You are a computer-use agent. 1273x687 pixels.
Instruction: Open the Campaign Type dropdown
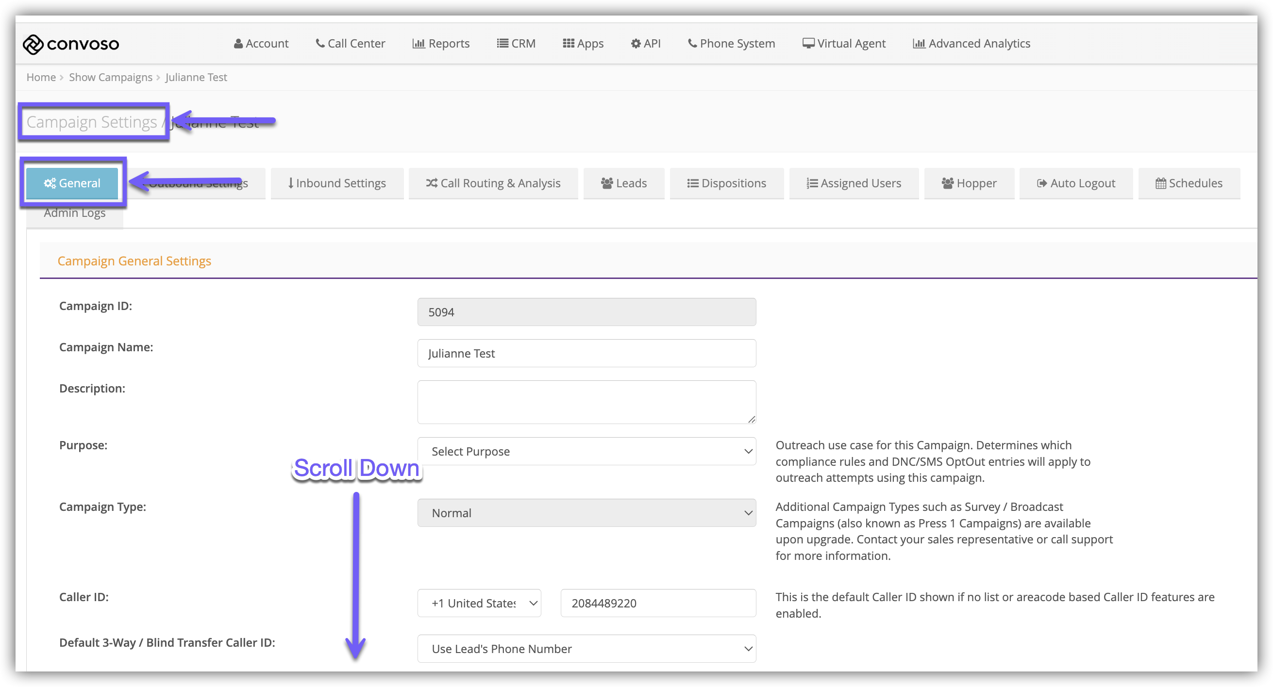point(586,513)
